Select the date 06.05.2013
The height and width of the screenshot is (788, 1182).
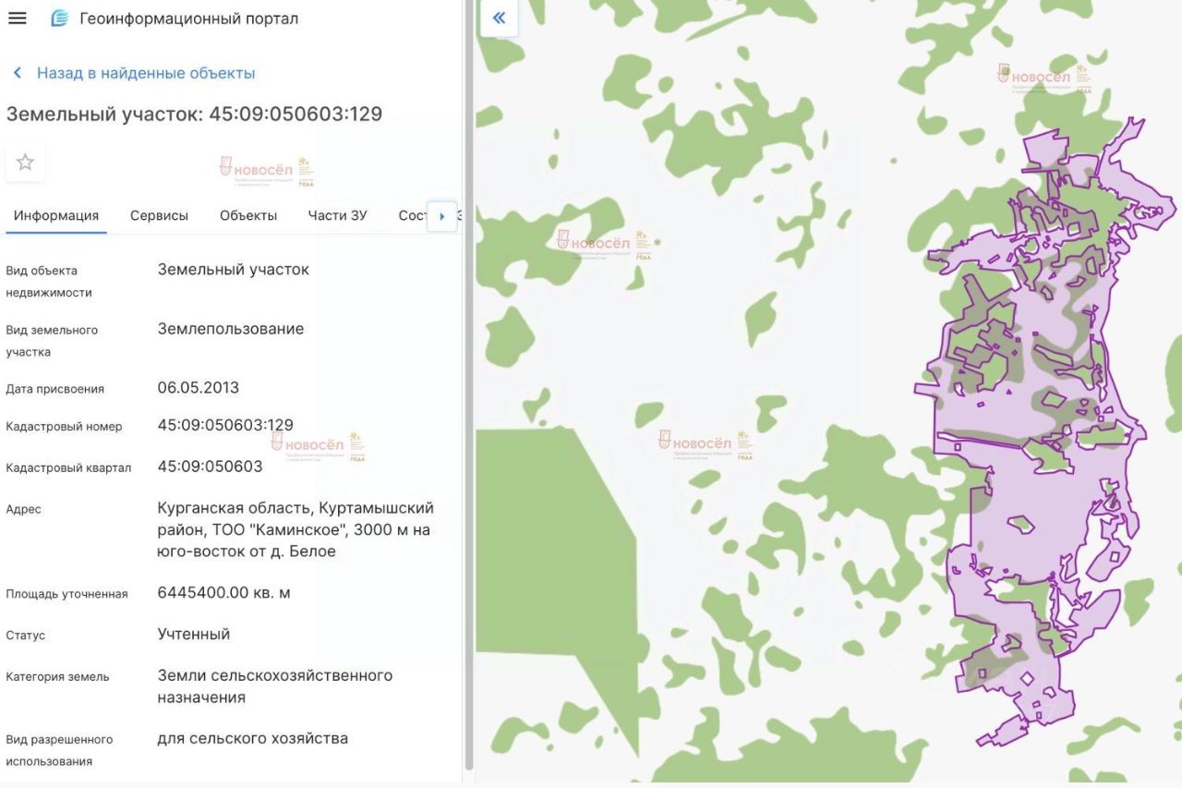(x=199, y=388)
